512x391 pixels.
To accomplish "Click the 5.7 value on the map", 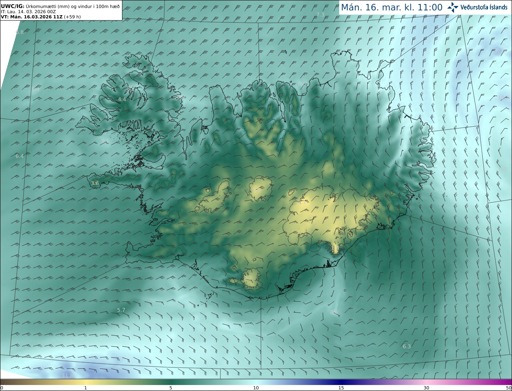I will [121, 310].
